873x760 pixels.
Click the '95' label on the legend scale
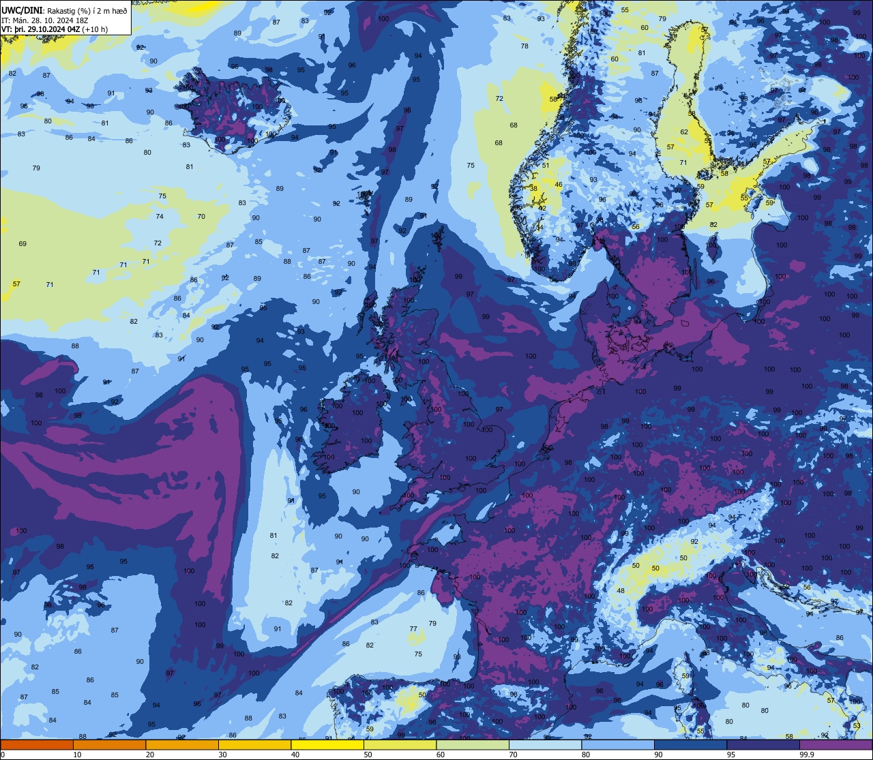point(731,755)
